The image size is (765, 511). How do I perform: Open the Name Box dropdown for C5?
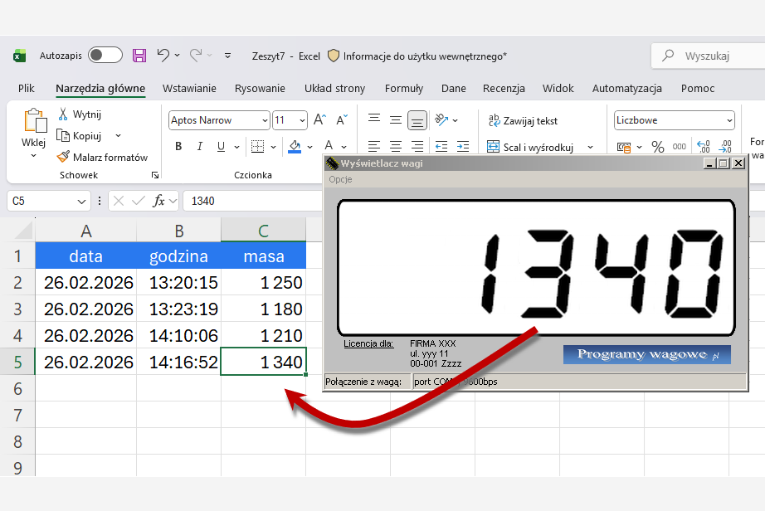click(x=82, y=201)
